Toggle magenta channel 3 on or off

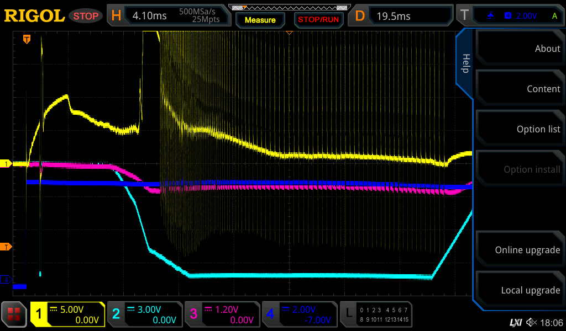tap(222, 314)
